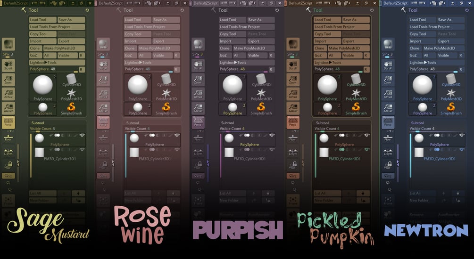
Task: Click the Zoom icon in Purpish panel
Action: (x=198, y=80)
